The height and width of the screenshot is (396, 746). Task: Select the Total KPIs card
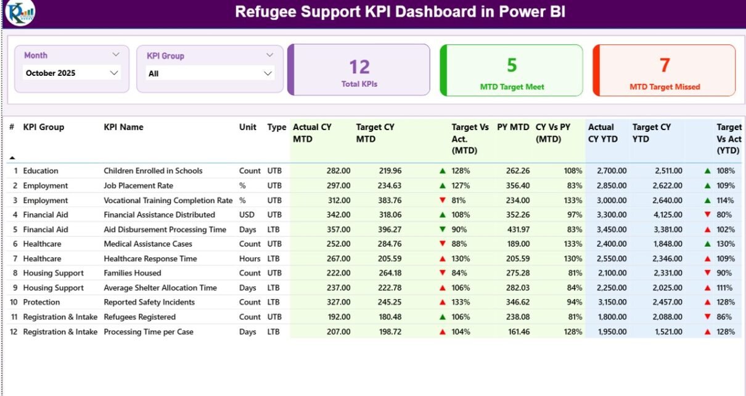coord(359,70)
